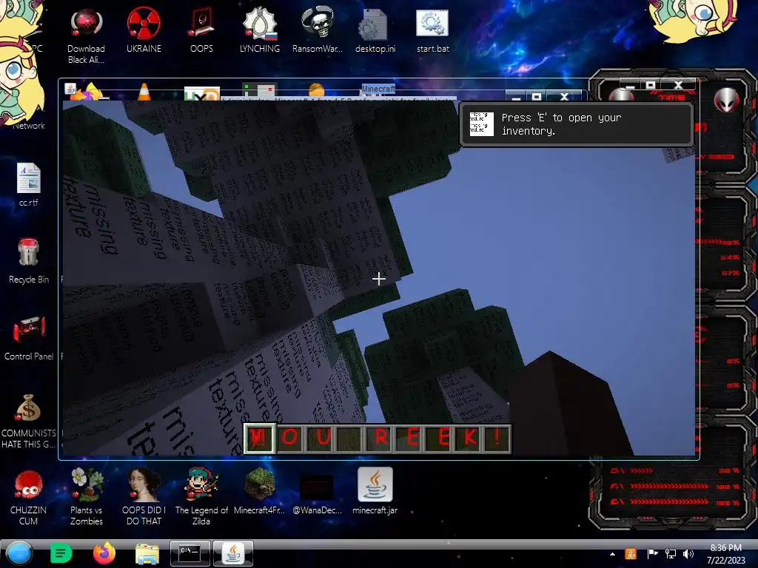The height and width of the screenshot is (568, 758).
Task: Open the clock showing 8:36 PM
Action: [x=725, y=554]
